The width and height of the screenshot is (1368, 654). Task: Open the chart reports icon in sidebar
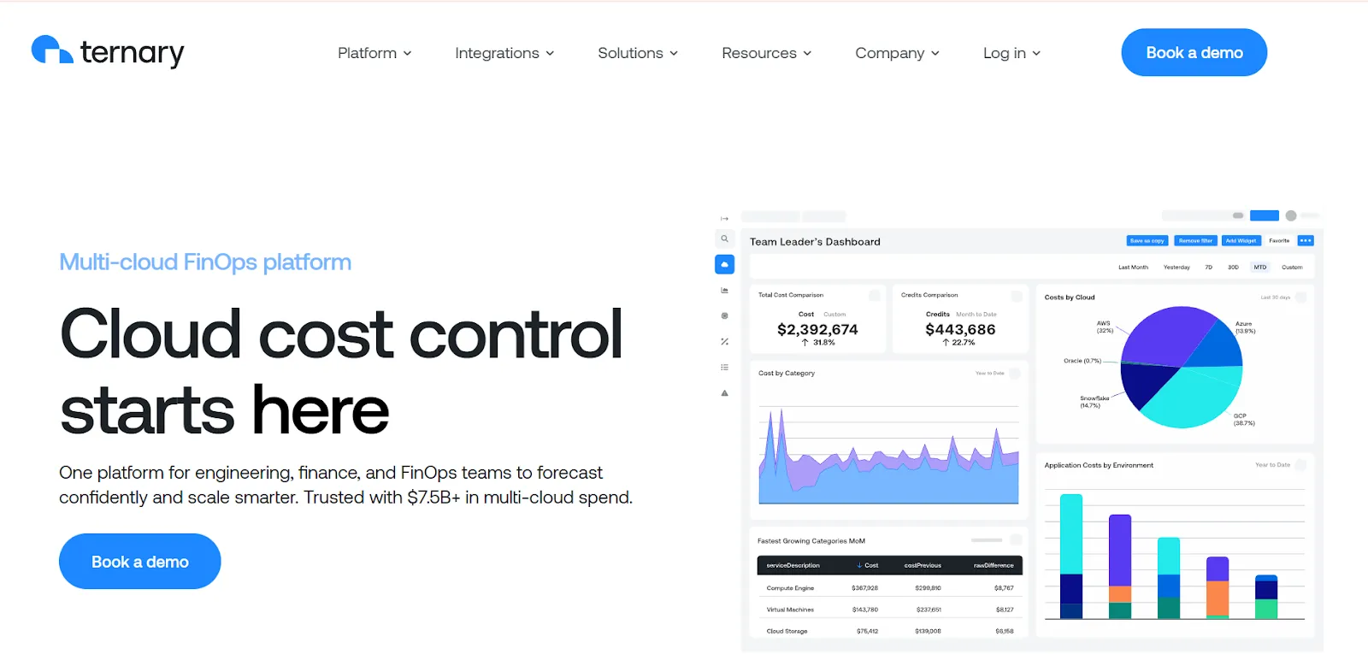point(724,291)
